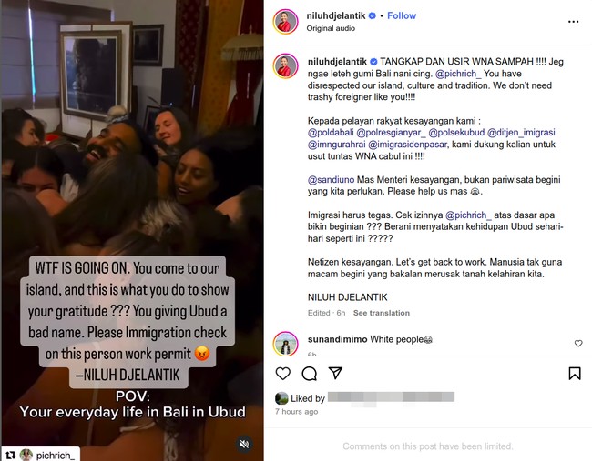Like the post with the heart icon
This screenshot has height=461, width=592.
282,373
